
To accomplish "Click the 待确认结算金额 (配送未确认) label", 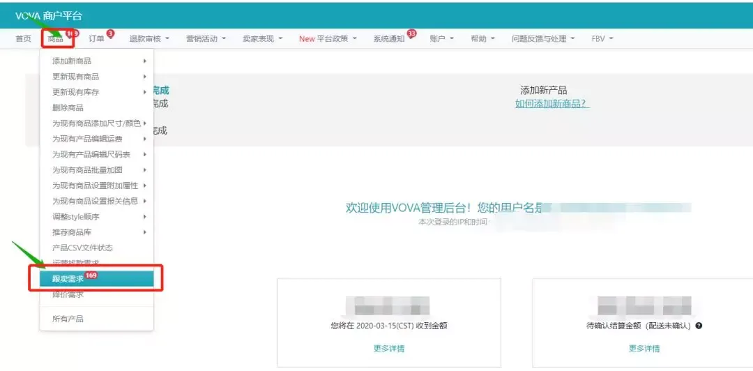I will coord(638,326).
